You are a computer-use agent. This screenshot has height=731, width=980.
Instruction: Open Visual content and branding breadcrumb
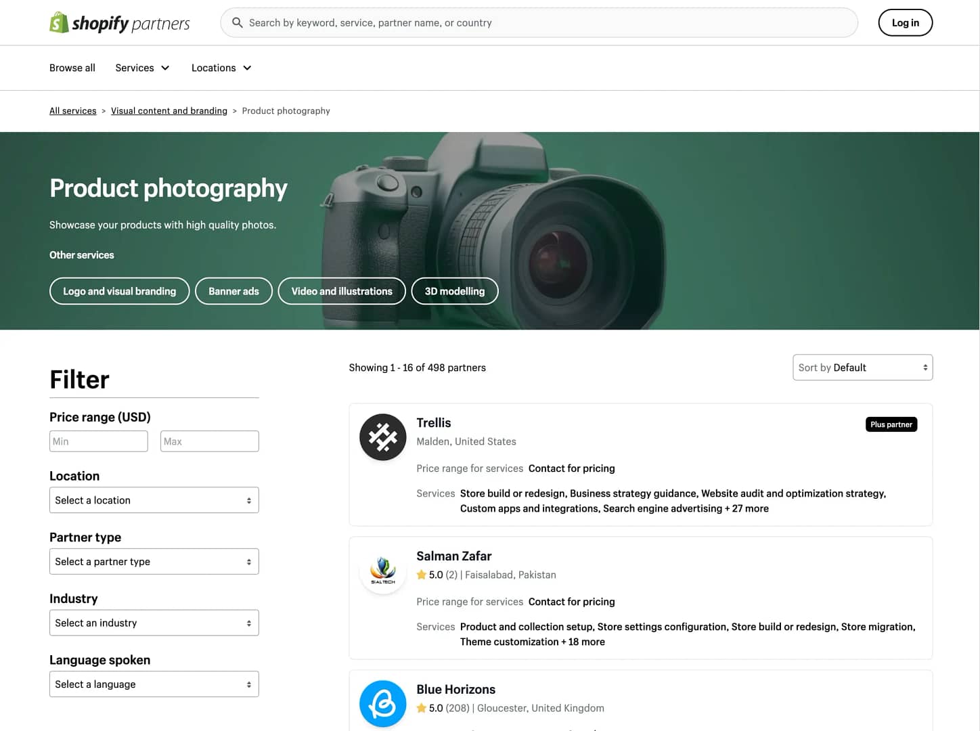(x=169, y=111)
